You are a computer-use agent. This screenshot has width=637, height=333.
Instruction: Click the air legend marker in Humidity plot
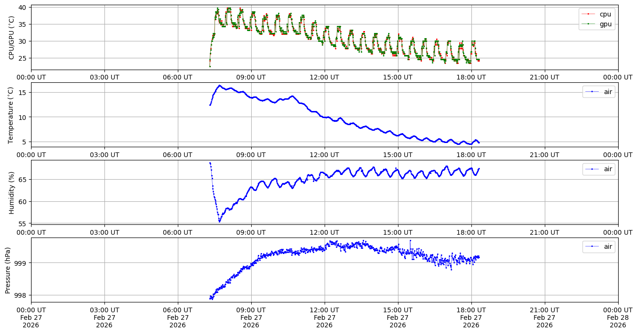[591, 169]
